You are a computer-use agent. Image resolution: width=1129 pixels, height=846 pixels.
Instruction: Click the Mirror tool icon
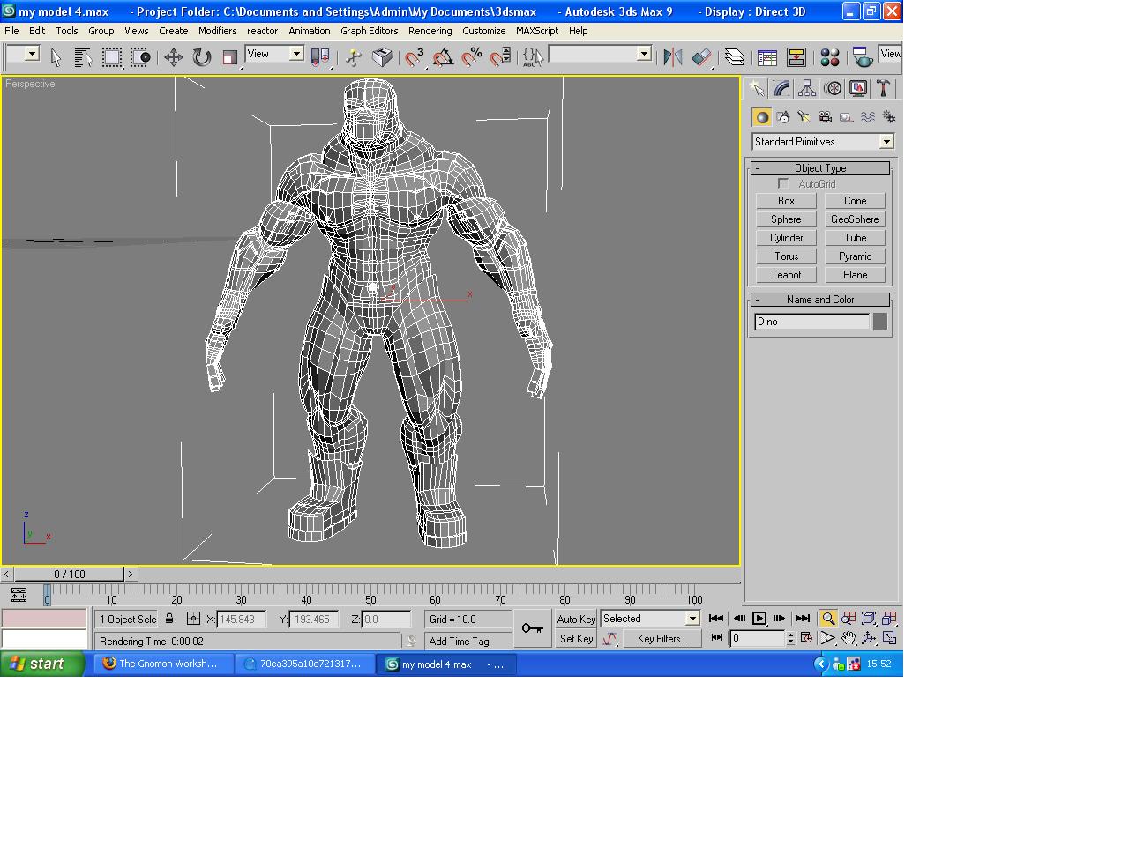(x=672, y=58)
